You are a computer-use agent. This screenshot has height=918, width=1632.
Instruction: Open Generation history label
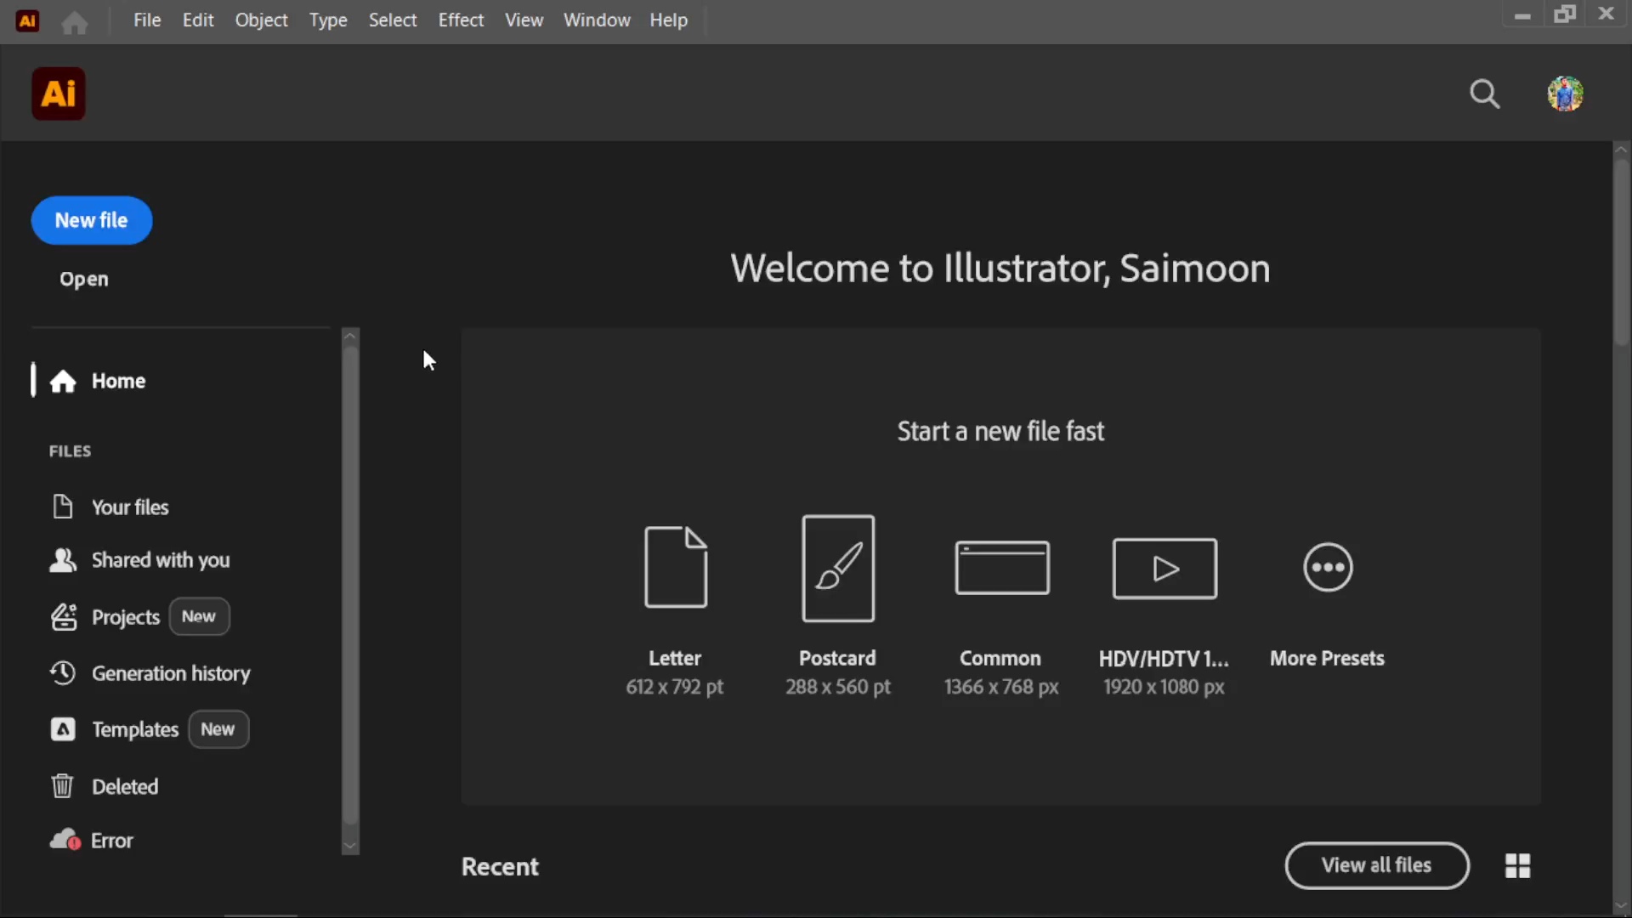[x=171, y=674]
